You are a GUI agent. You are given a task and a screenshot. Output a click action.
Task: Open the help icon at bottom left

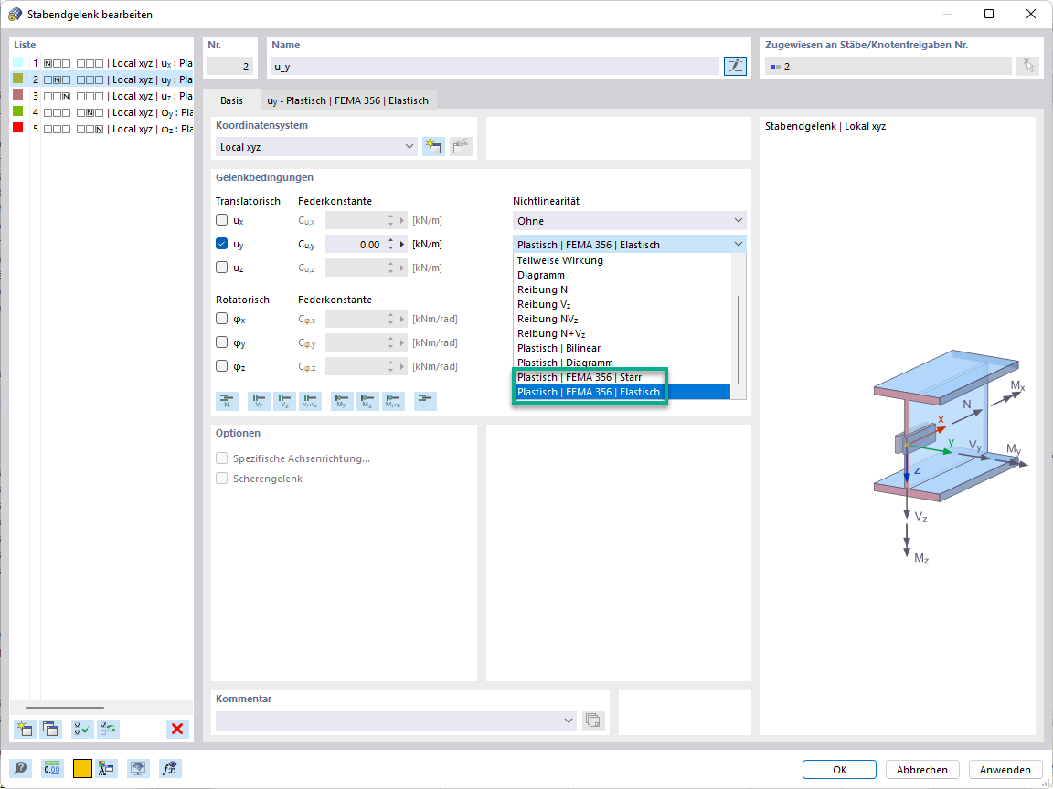tap(21, 769)
